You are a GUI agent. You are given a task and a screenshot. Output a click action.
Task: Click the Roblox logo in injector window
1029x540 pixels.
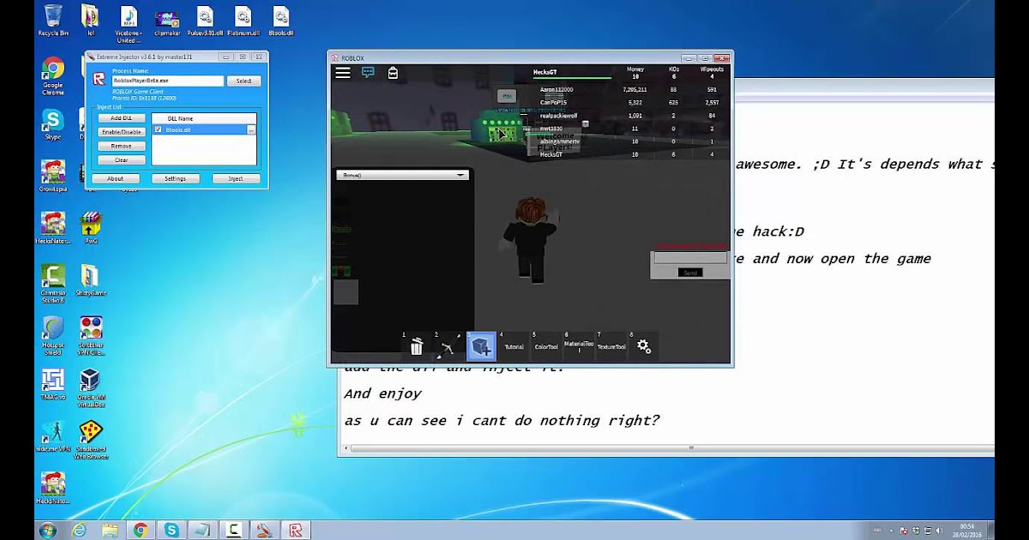click(99, 79)
